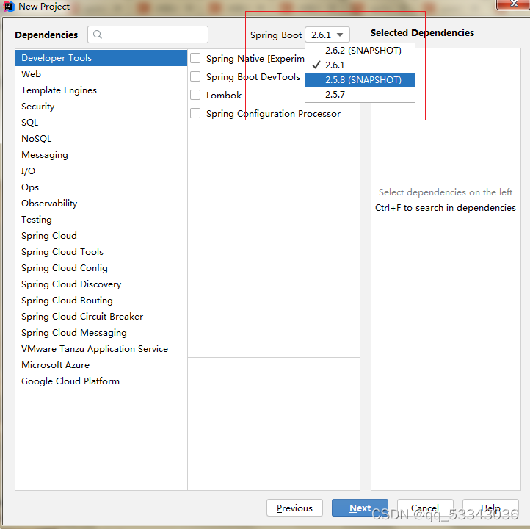Open the NoSQL category
This screenshot has width=530, height=529.
(101, 139)
